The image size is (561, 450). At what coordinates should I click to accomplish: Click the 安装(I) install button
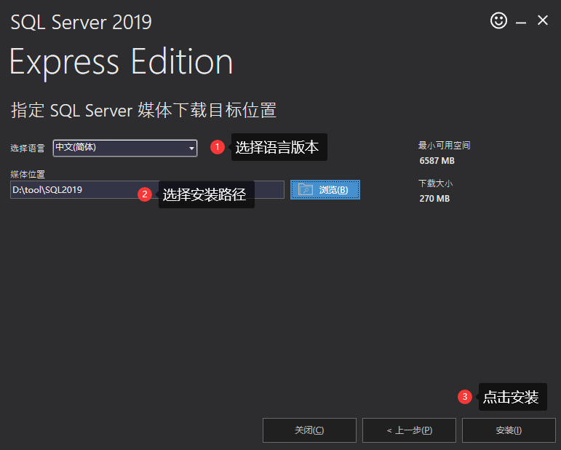tap(509, 430)
